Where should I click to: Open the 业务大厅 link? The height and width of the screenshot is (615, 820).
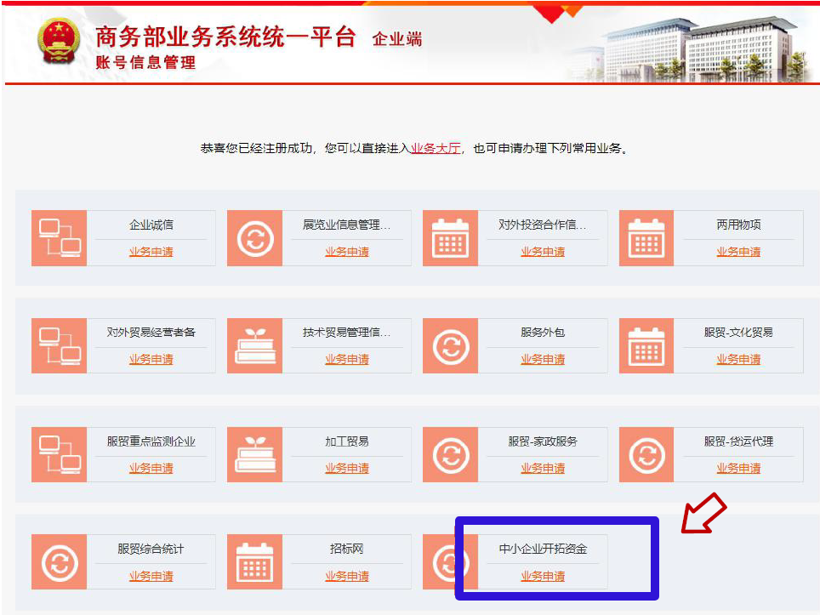(x=436, y=148)
